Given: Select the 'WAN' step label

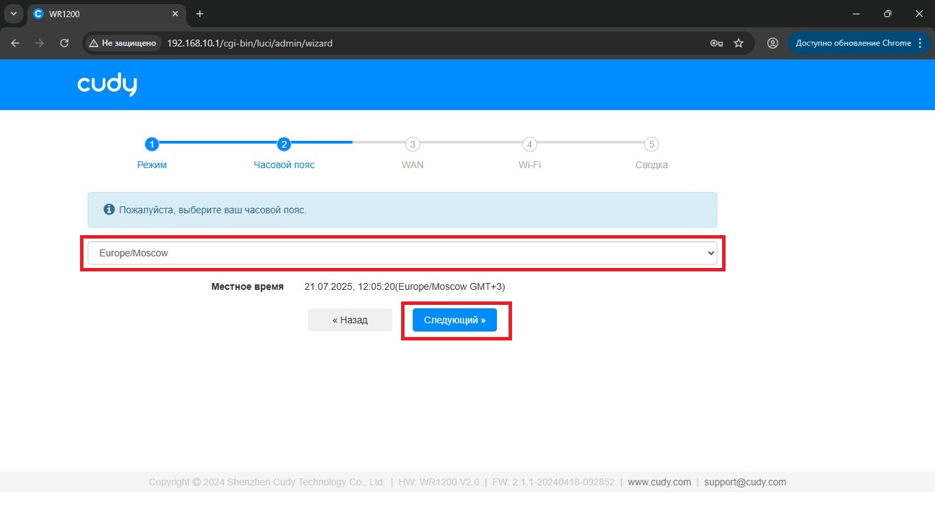Looking at the screenshot, I should point(412,165).
